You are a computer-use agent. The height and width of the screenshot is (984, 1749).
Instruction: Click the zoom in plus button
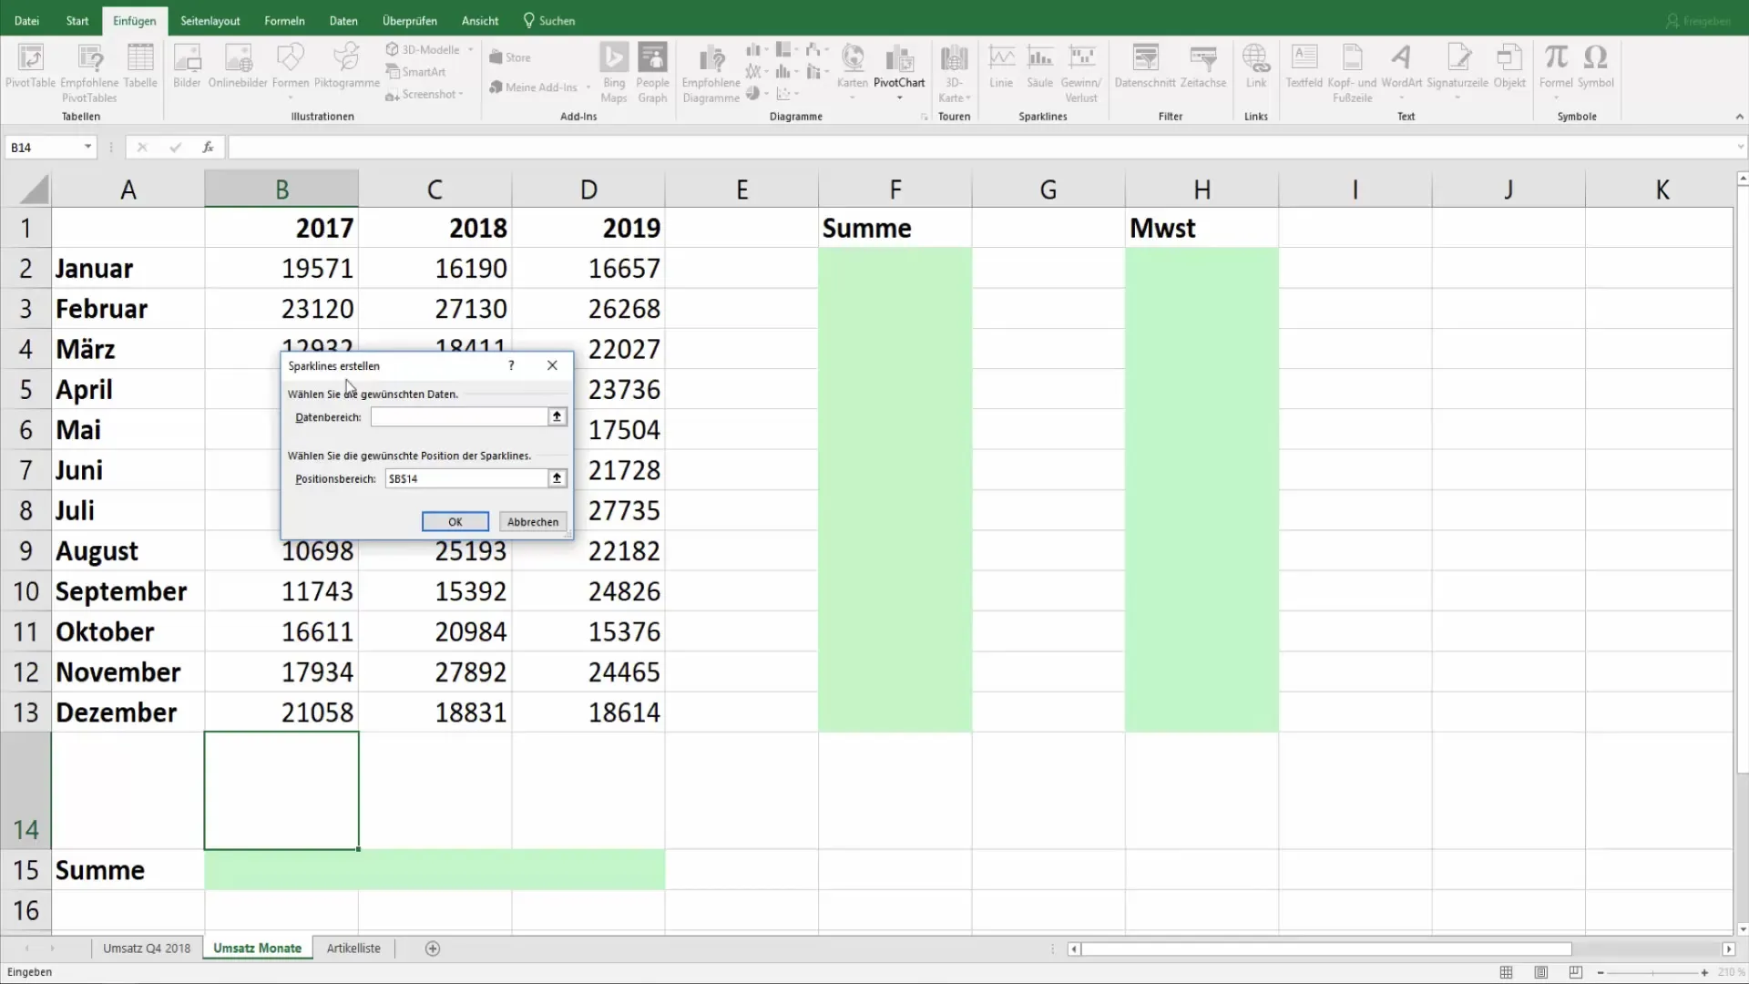coord(1704,972)
